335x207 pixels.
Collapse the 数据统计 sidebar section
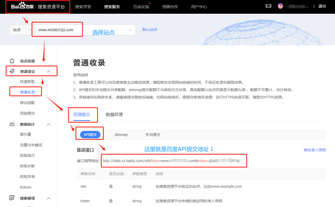click(x=49, y=124)
